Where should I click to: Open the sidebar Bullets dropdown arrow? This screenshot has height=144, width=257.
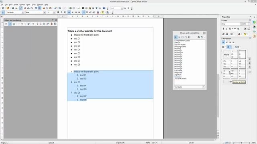pyautogui.click(x=226, y=47)
